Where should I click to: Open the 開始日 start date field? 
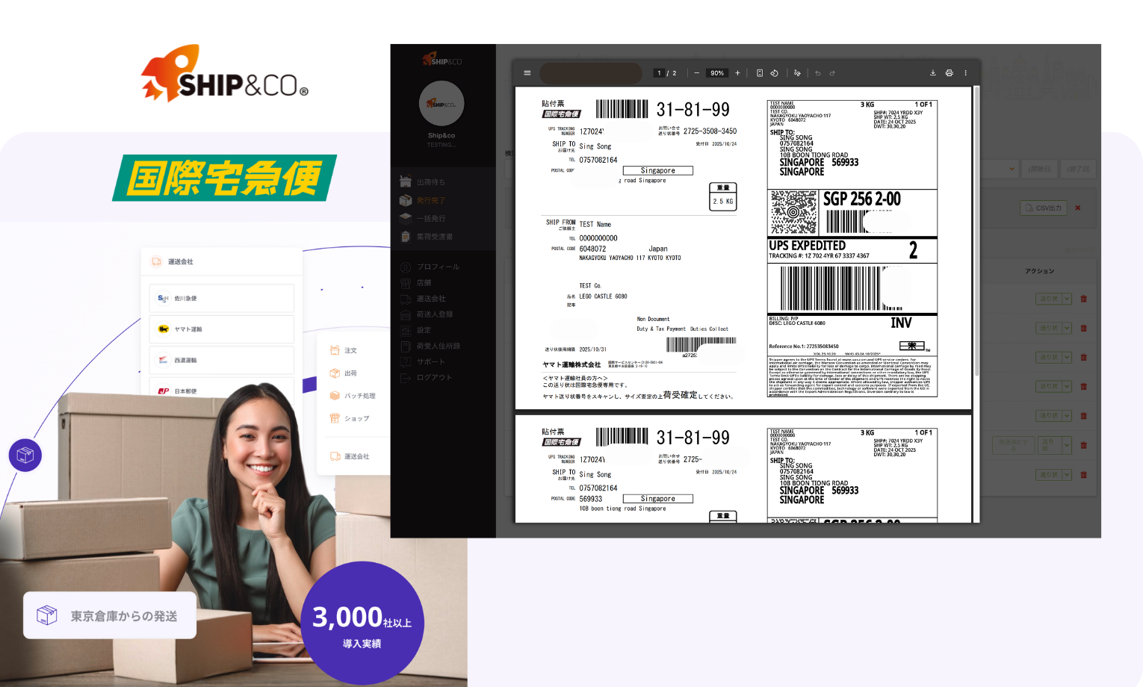(x=1039, y=170)
